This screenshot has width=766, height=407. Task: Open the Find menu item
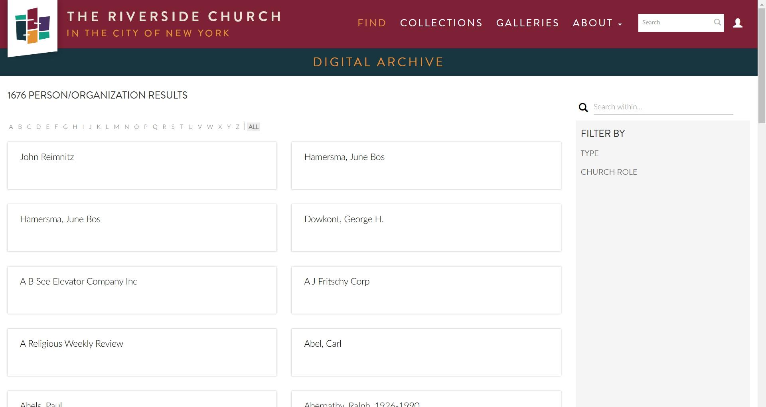[372, 23]
